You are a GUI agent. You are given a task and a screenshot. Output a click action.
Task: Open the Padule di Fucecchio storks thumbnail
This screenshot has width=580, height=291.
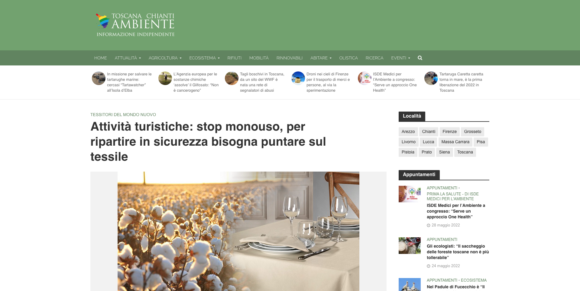[410, 284]
